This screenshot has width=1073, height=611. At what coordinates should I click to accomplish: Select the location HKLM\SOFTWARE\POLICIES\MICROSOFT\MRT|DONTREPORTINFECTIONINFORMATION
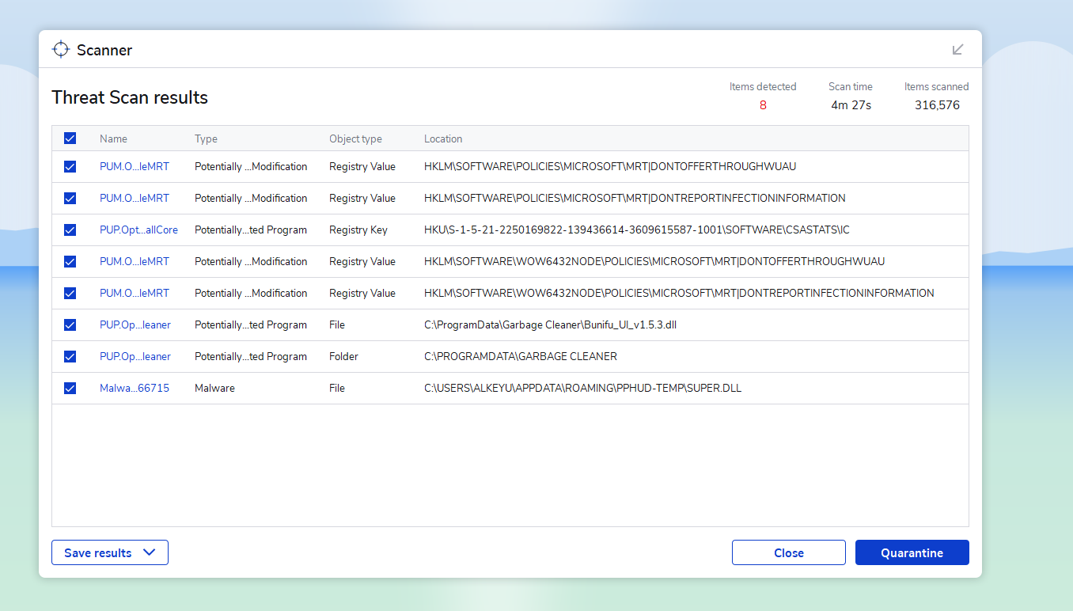coord(635,199)
